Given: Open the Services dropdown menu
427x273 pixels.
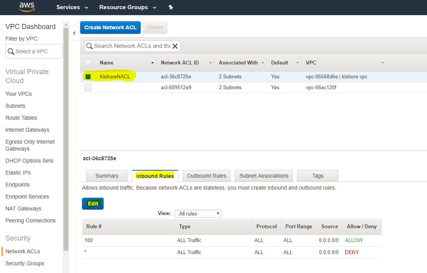Looking at the screenshot, I should (x=72, y=7).
